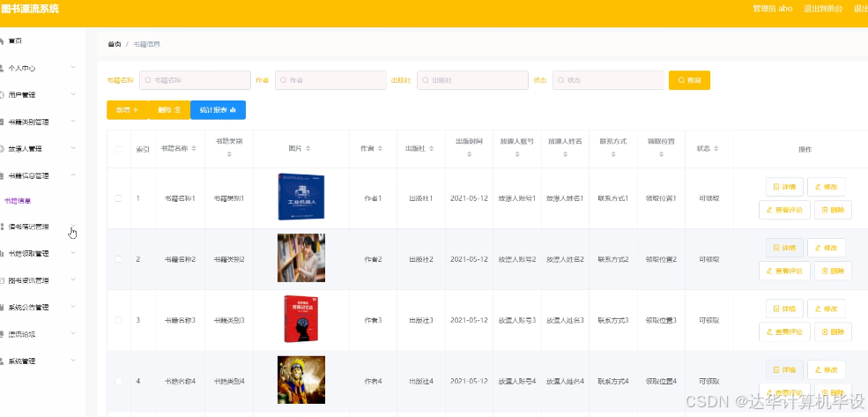Viewport: 868px width, 417px height.
Task: Click the 放漂人账号1 cell
Action: pyautogui.click(x=517, y=198)
